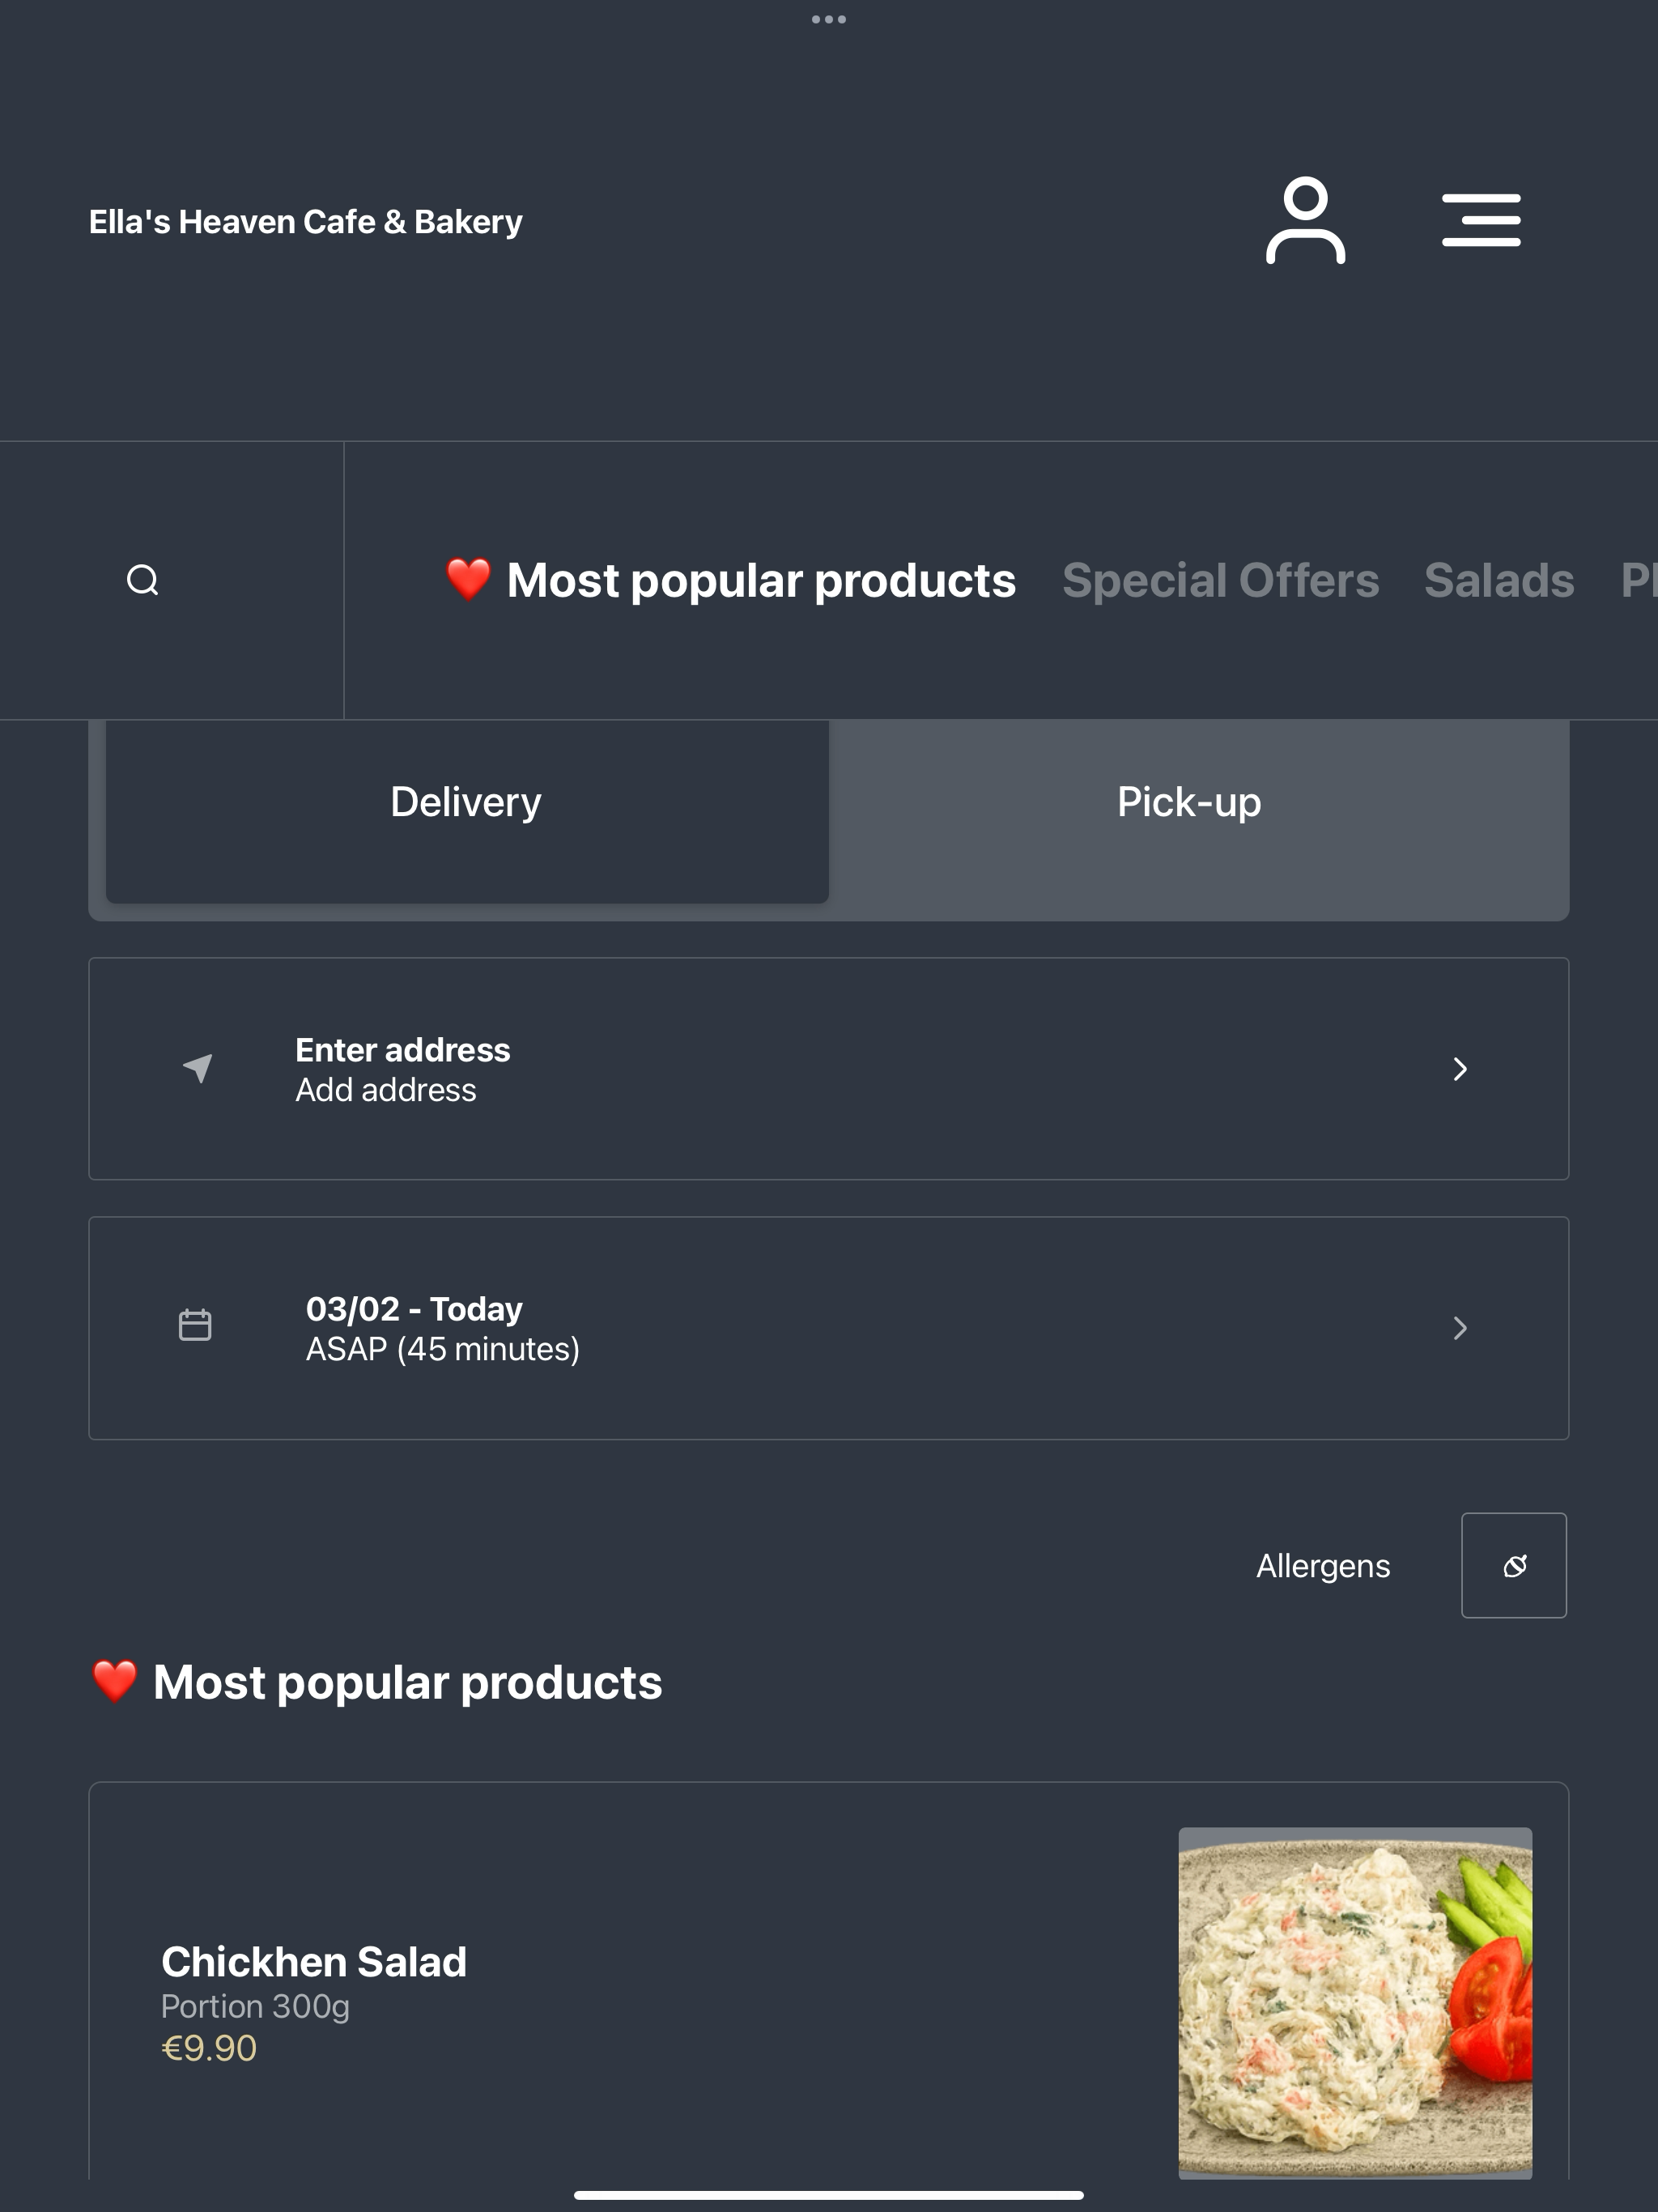Tap three-dot multitasking indicator at top
This screenshot has height=2212, width=1658.
(x=829, y=19)
